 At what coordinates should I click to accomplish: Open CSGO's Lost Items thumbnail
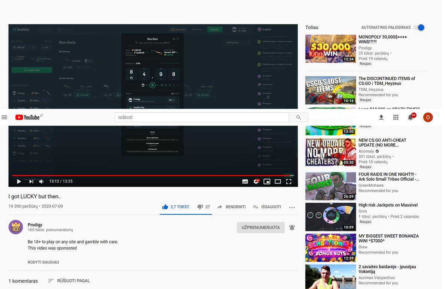(x=330, y=90)
